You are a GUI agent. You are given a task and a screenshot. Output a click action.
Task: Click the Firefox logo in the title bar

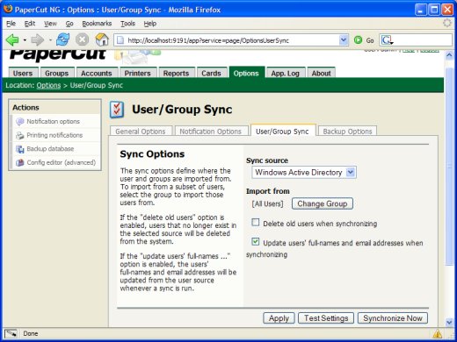coord(8,9)
